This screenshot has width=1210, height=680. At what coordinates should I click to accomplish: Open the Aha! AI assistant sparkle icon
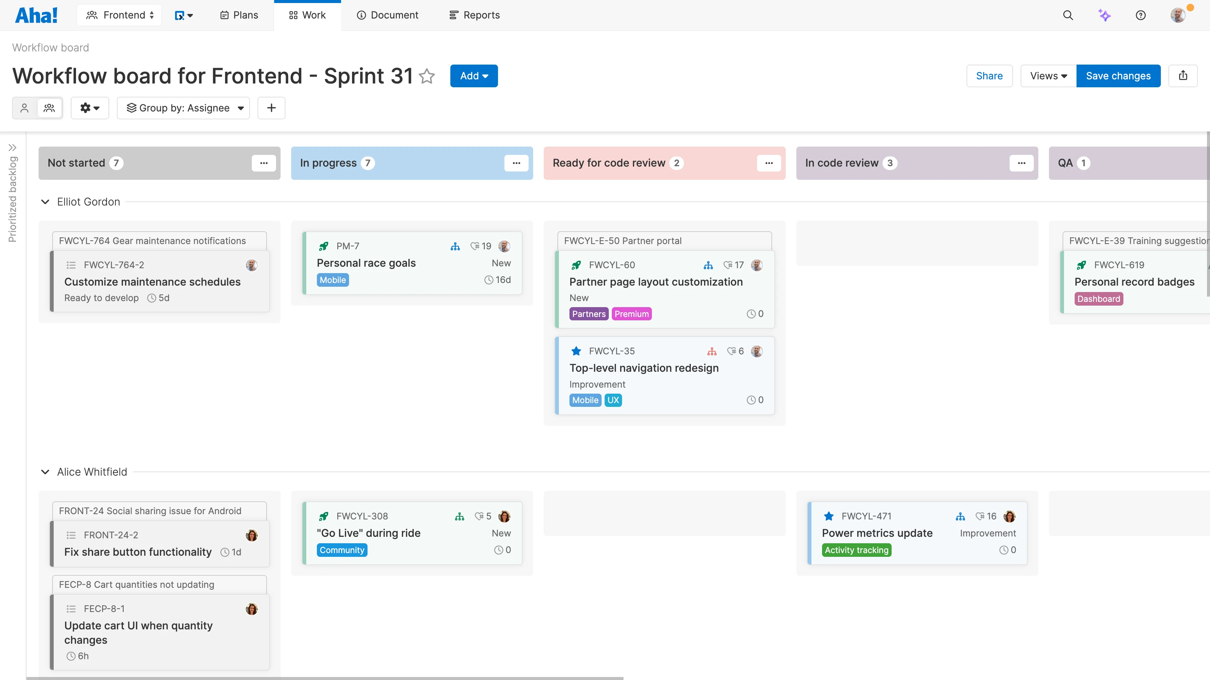(1105, 15)
